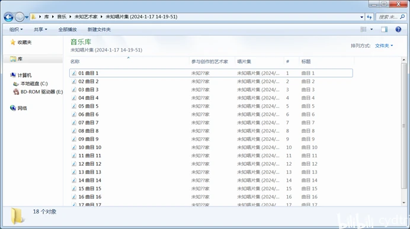Click music file icon of 01 曲目 1
This screenshot has height=229, width=410.
[x=74, y=73]
